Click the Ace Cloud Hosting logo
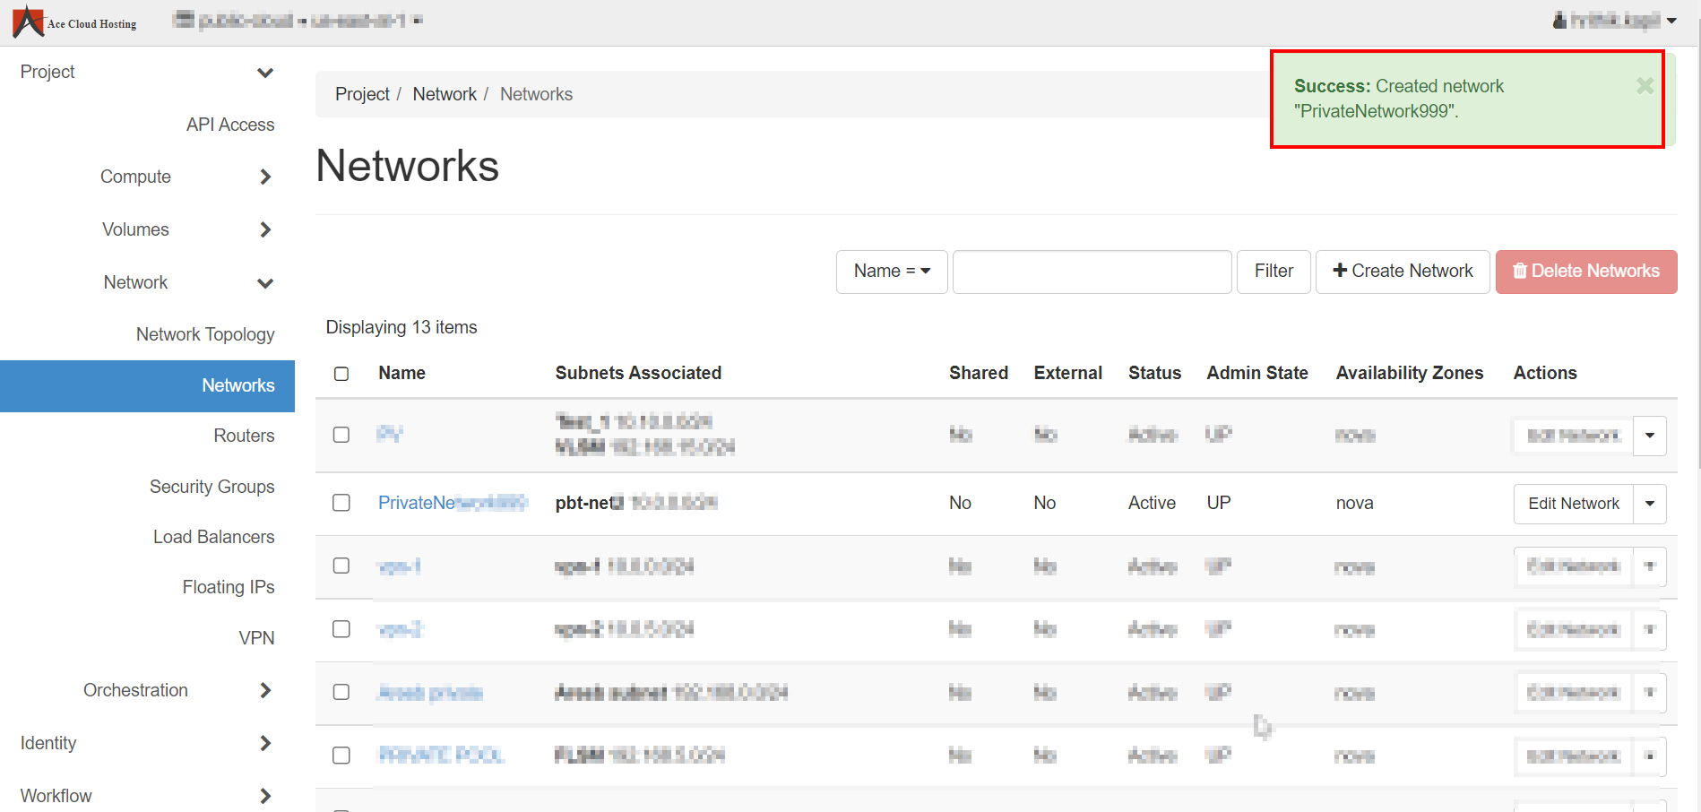Viewport: 1701px width, 812px height. 73,22
